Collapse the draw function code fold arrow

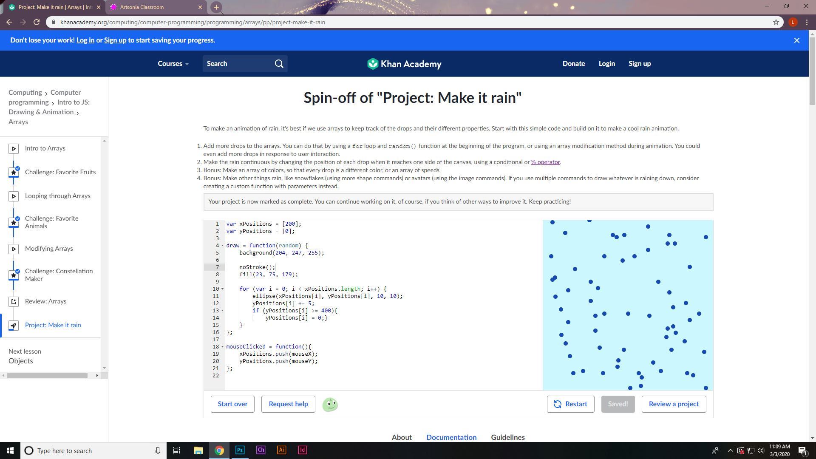(222, 246)
